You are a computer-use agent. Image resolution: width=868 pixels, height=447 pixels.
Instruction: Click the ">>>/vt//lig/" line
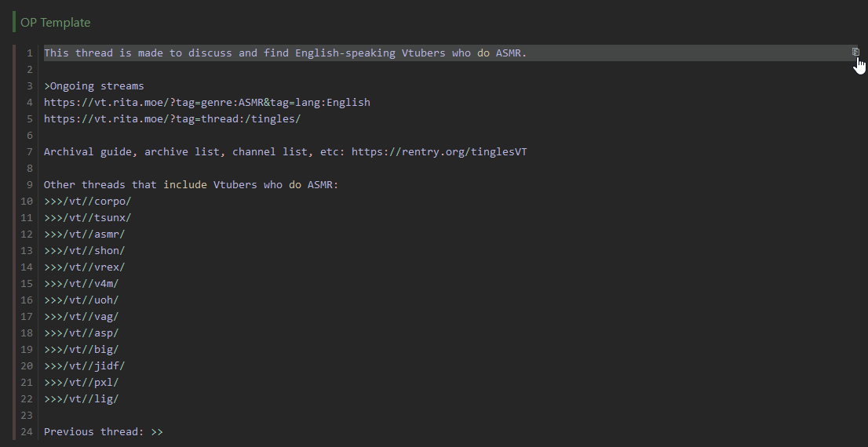pos(82,399)
